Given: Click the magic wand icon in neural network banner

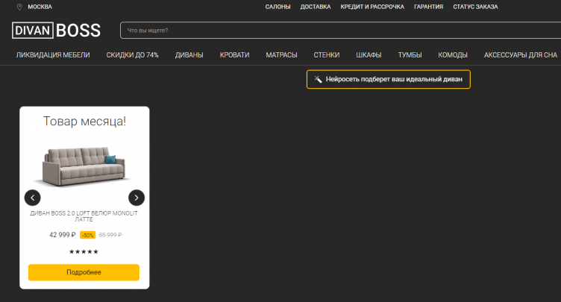Looking at the screenshot, I should [318, 79].
